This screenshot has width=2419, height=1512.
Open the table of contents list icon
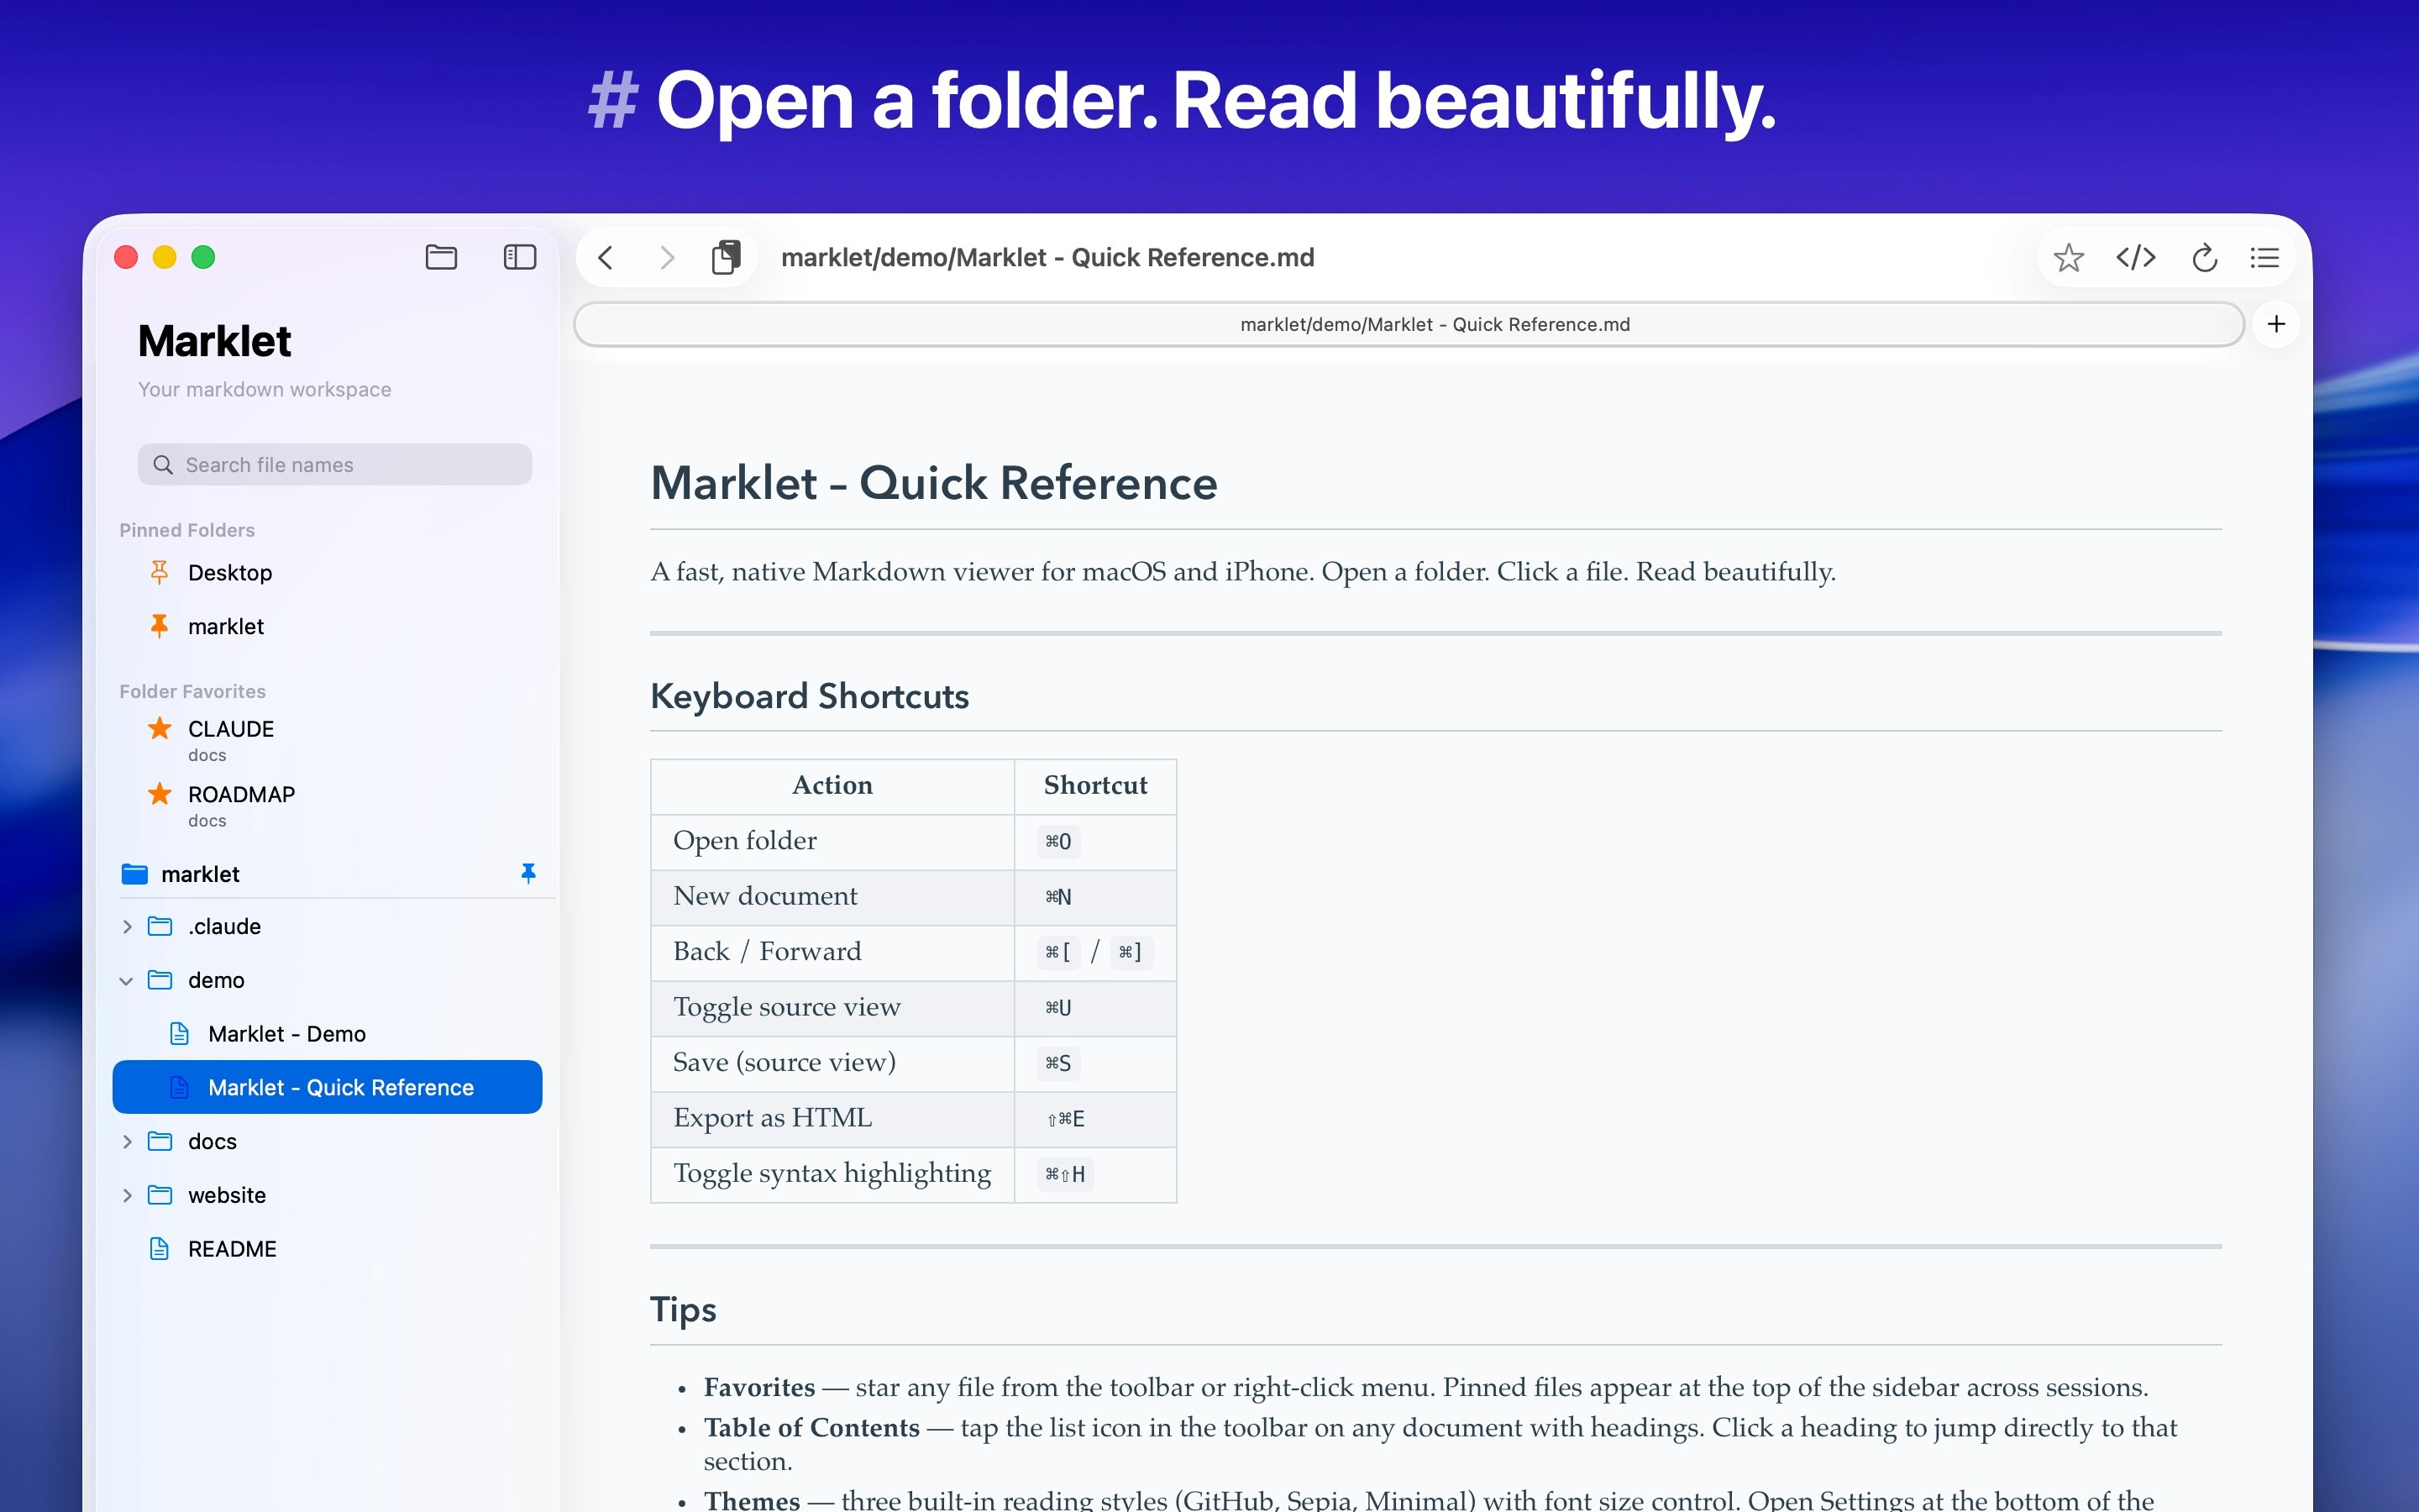(x=2264, y=258)
